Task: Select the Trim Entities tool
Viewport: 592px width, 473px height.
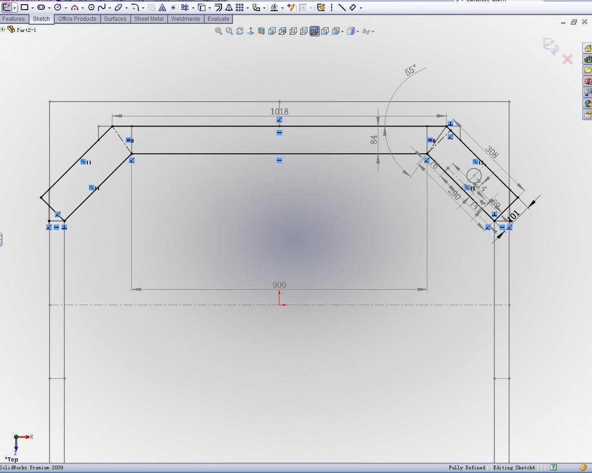Action: 185,7
